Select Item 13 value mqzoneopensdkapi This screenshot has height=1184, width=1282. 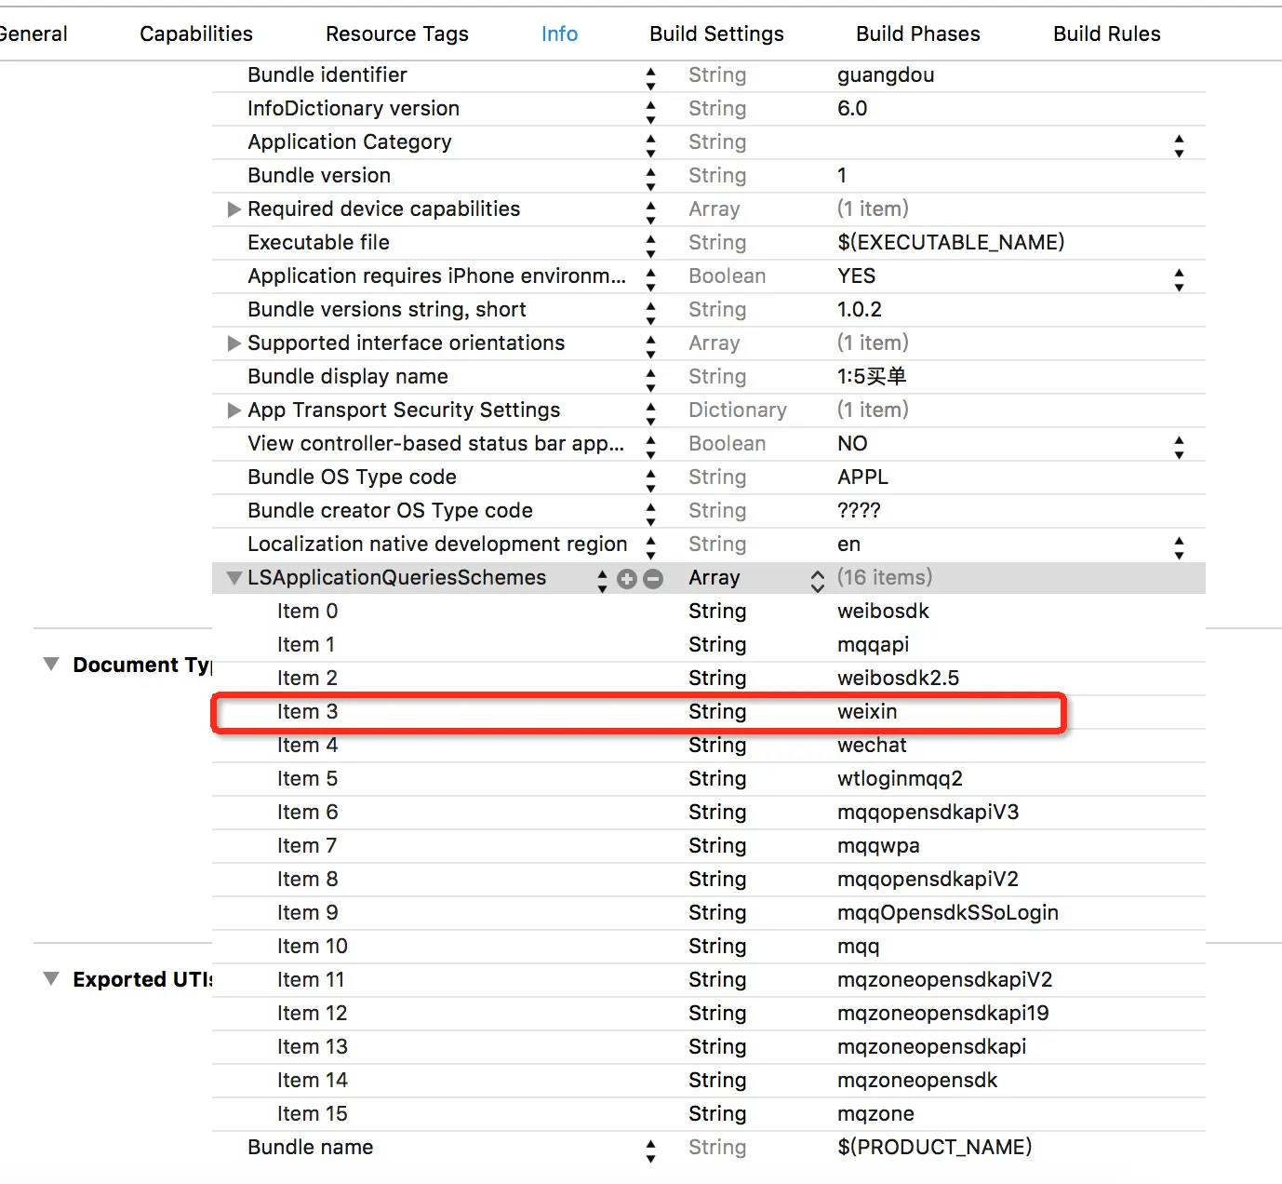931,1047
